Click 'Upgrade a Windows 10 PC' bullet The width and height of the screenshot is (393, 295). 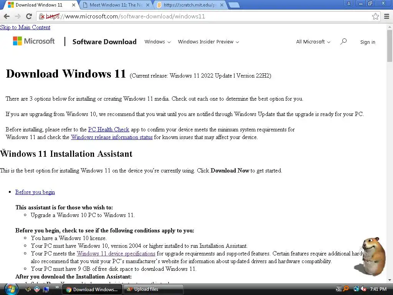point(83,215)
